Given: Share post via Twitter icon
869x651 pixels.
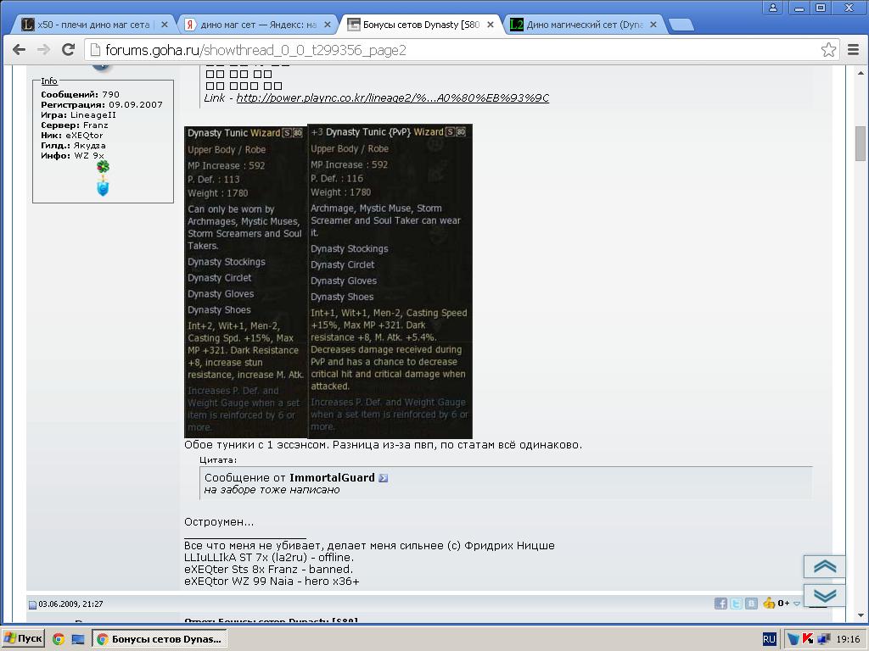Looking at the screenshot, I should pos(736,604).
